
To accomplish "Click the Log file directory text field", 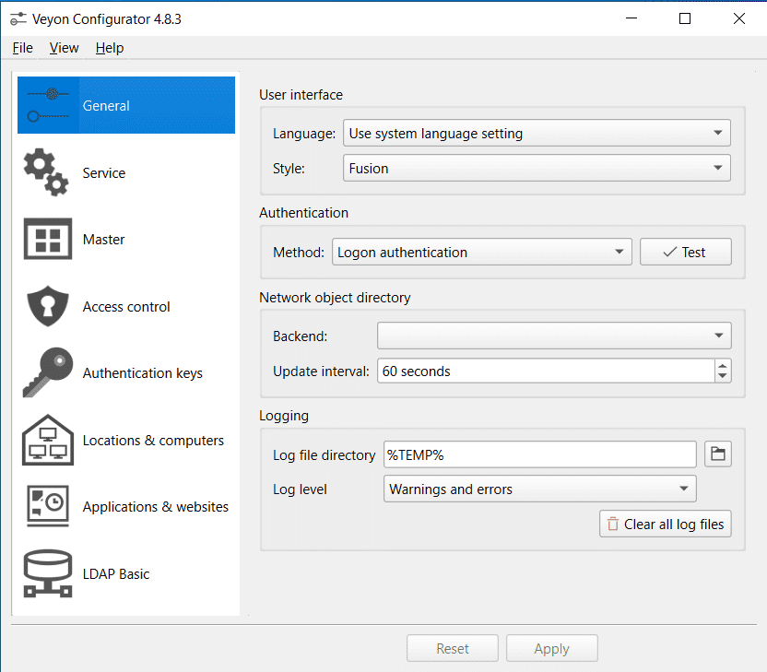I will tap(539, 454).
